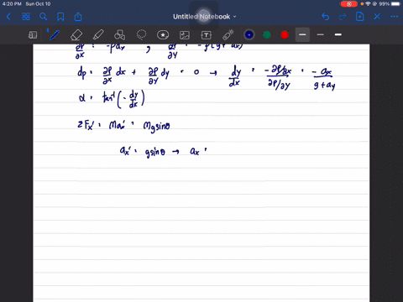Tap the 4:20 PM clock in status bar
403x302 pixels.
click(x=12, y=4)
